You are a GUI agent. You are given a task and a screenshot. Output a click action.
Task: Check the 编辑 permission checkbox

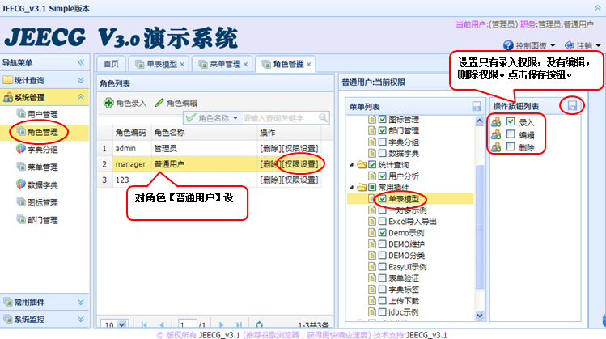pyautogui.click(x=511, y=133)
